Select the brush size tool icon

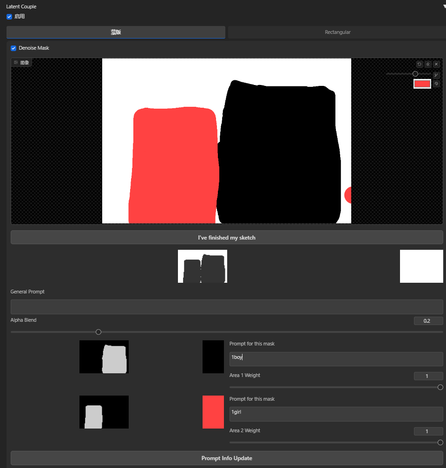point(436,75)
